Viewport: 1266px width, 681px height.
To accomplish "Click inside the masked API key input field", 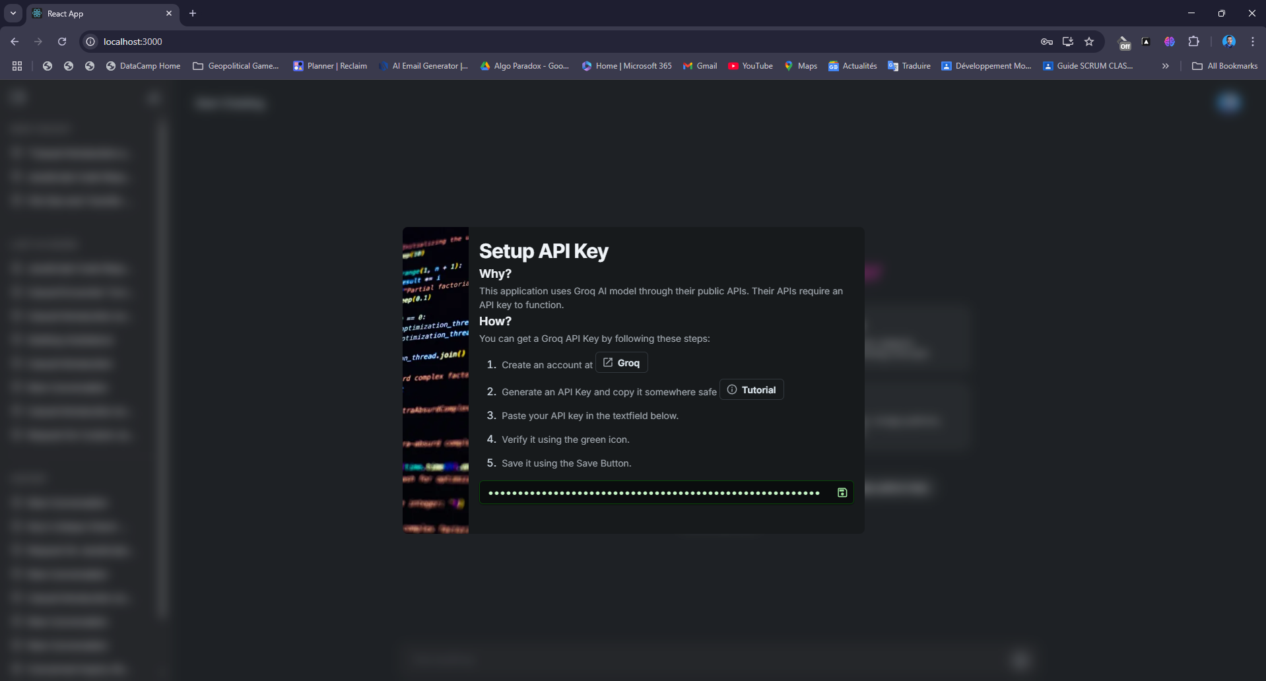I will (653, 492).
